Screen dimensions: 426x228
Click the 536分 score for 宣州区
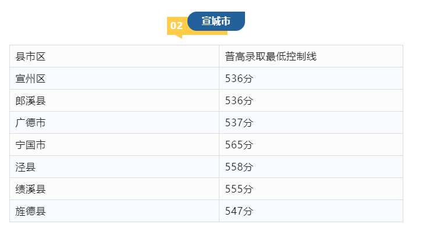click(x=311, y=79)
